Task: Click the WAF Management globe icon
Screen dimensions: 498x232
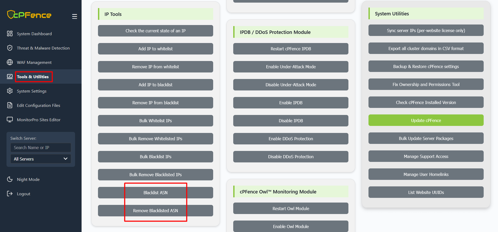Action: (x=10, y=62)
